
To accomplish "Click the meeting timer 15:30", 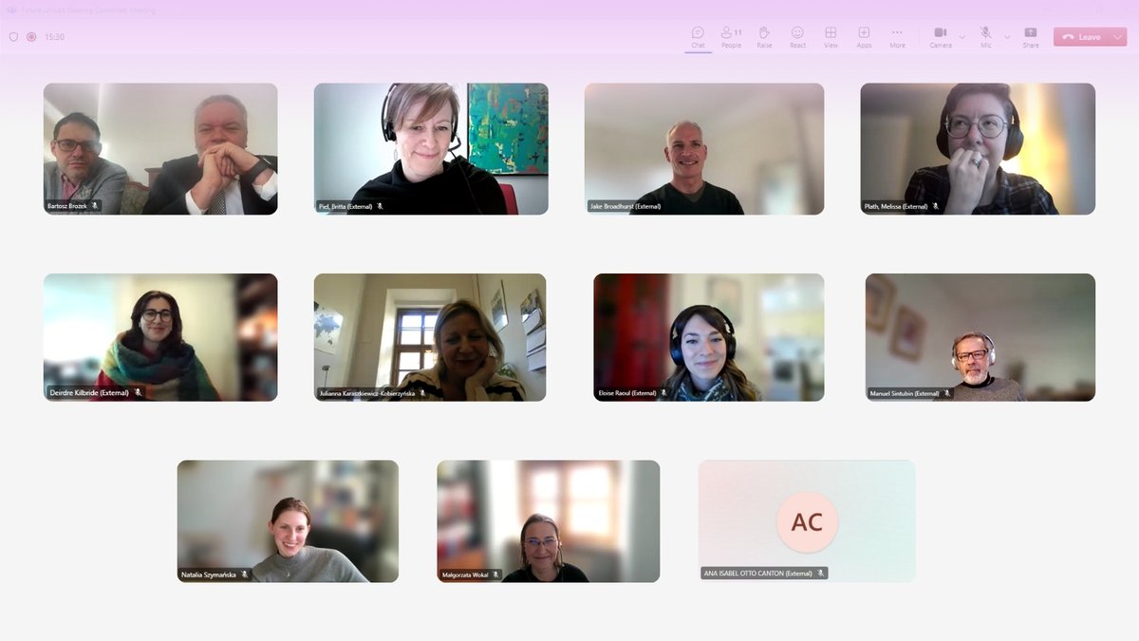I will pos(55,37).
